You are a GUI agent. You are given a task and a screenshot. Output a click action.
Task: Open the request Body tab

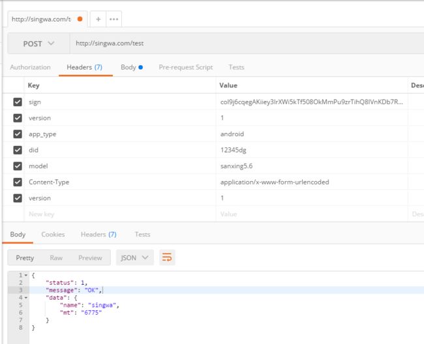[x=132, y=67]
